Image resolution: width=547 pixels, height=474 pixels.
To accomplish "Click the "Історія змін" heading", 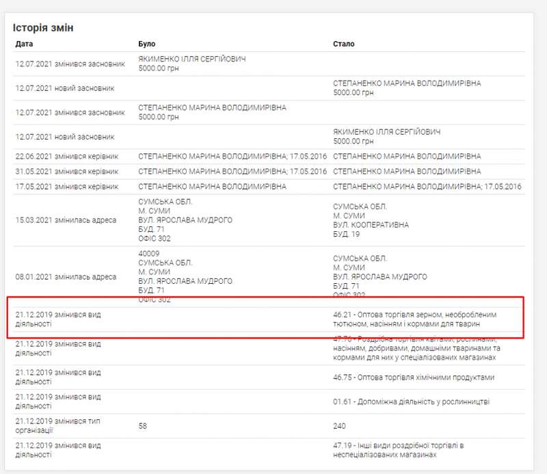I will click(x=43, y=28).
